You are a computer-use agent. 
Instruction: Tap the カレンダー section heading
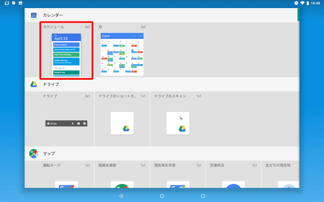[x=53, y=15]
